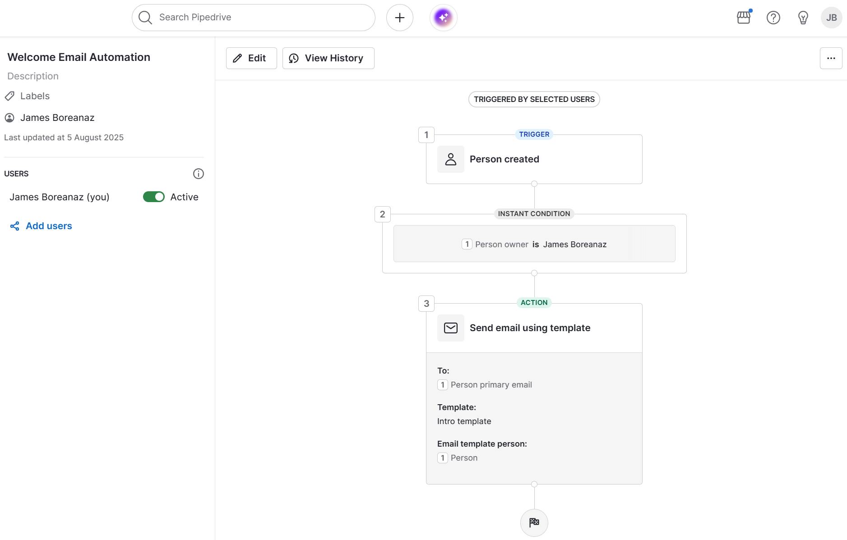The height and width of the screenshot is (540, 847).
Task: Click the Person primary email value
Action: coord(491,385)
